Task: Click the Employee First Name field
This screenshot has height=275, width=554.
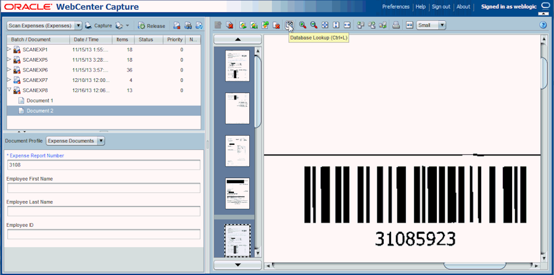Action: click(x=104, y=188)
